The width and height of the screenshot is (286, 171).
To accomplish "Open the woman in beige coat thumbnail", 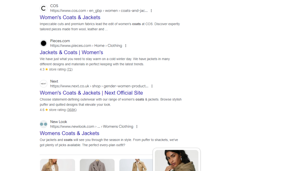I will 58,165.
